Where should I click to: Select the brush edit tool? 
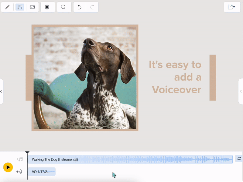[8, 7]
